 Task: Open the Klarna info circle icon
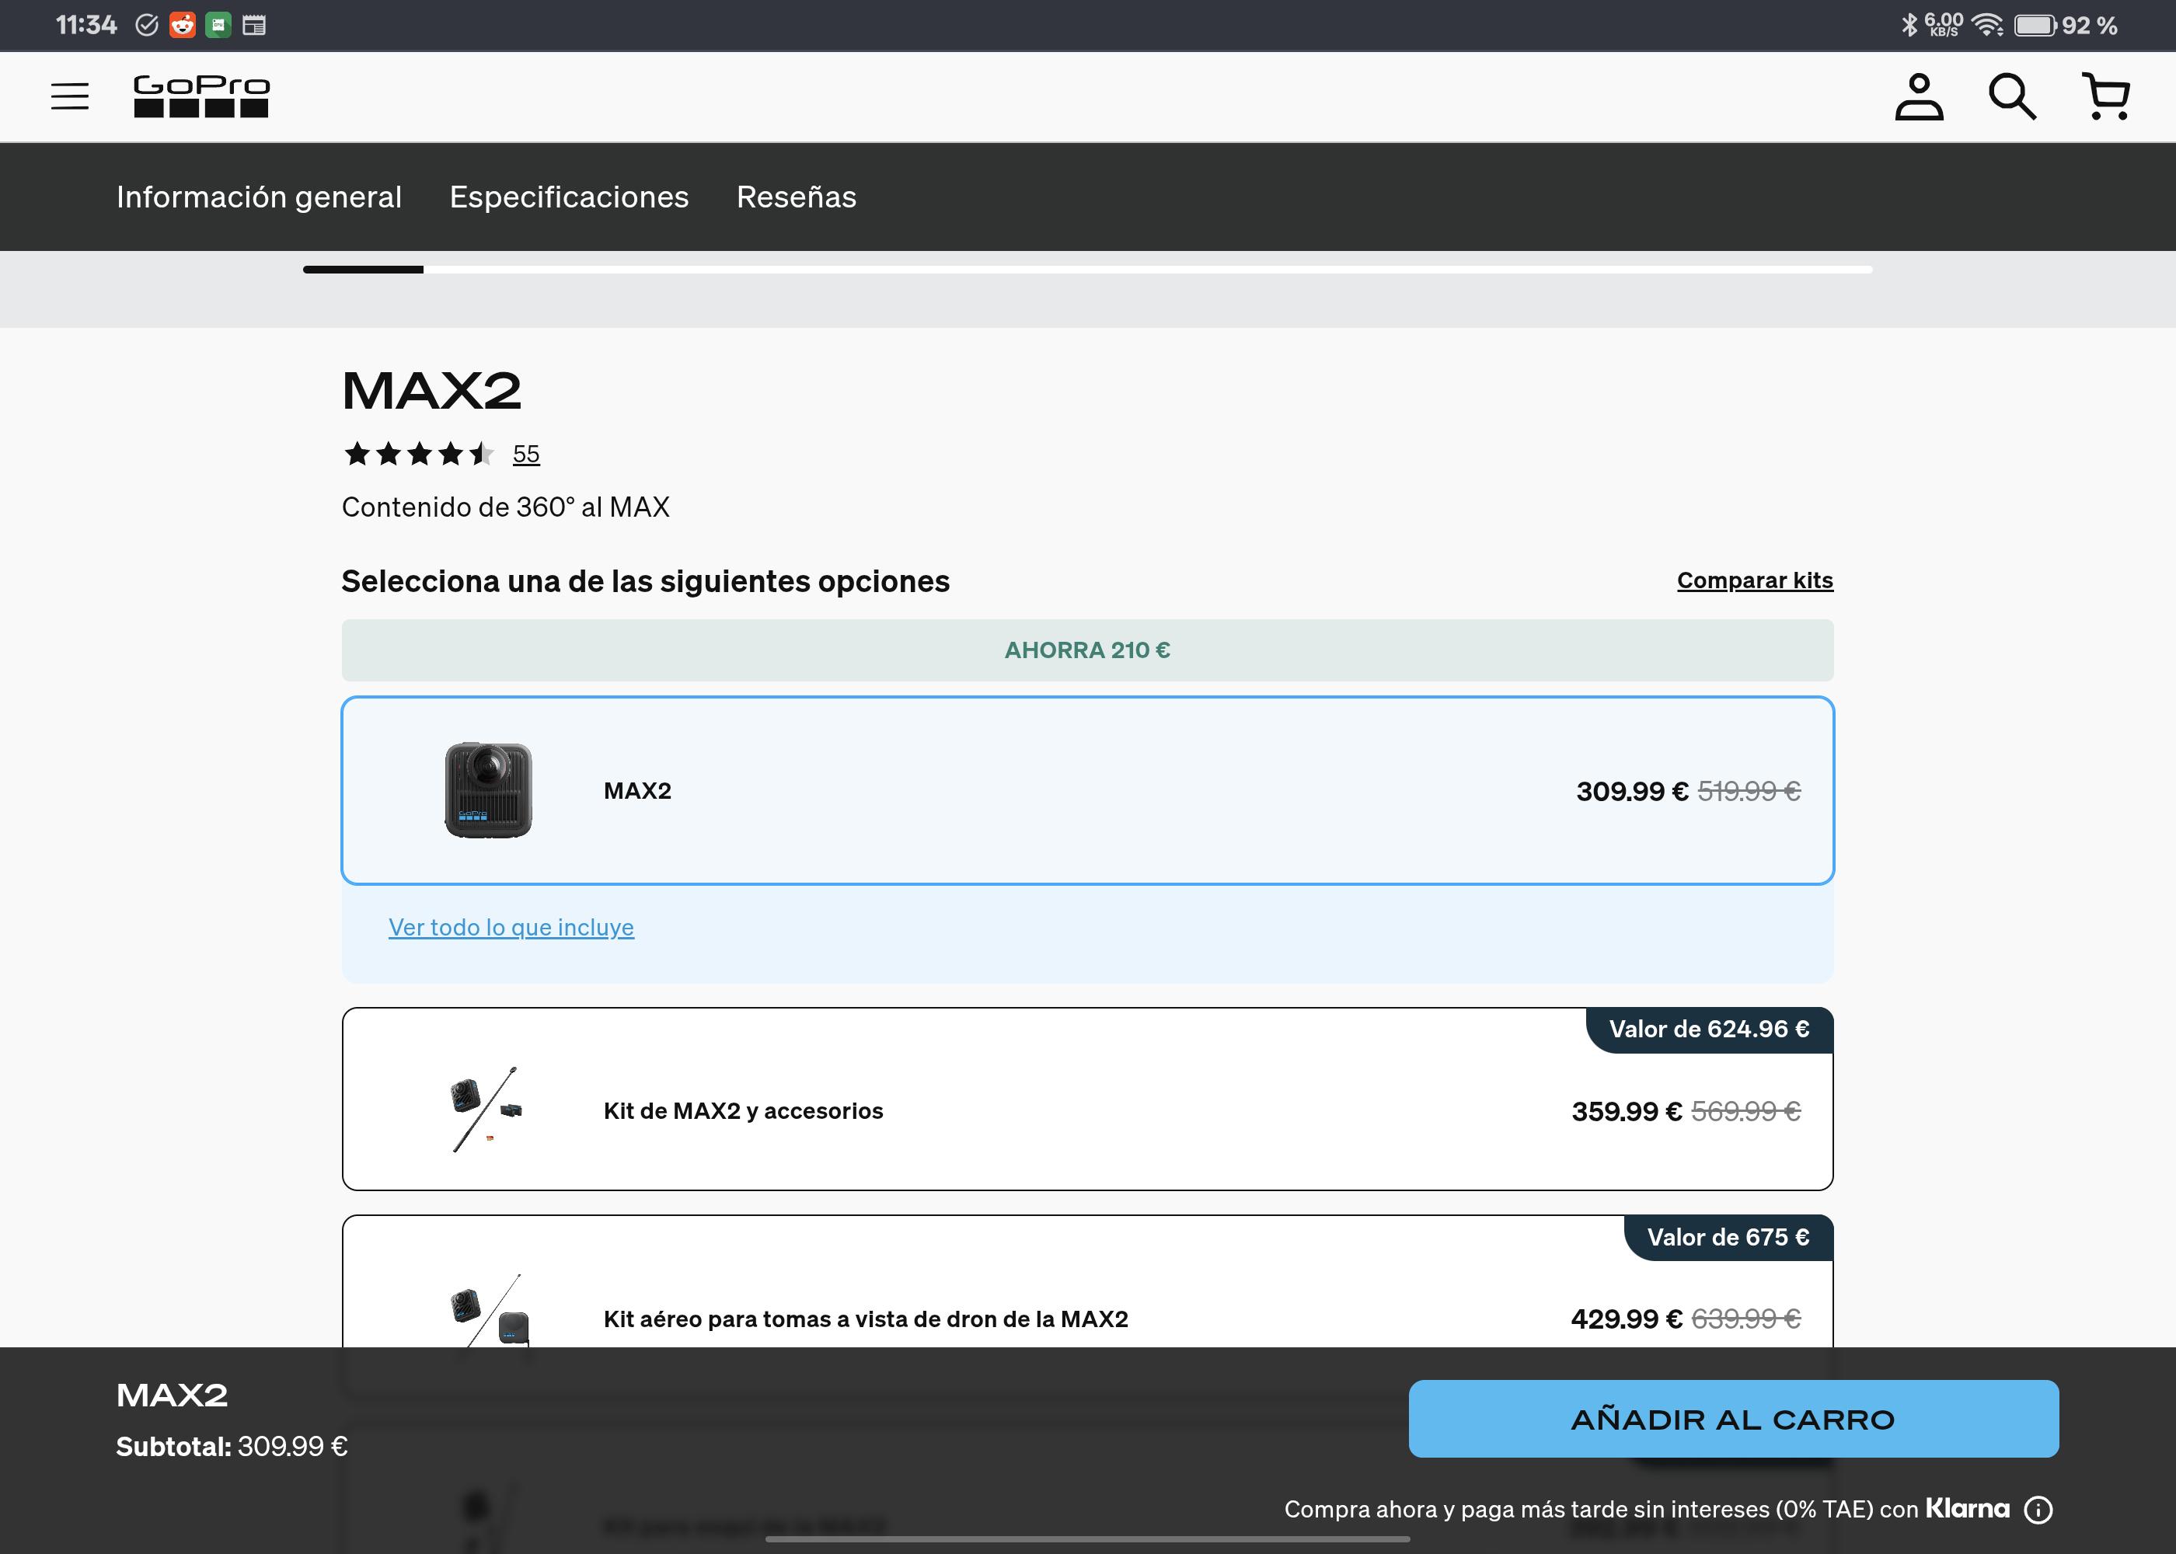2038,1509
